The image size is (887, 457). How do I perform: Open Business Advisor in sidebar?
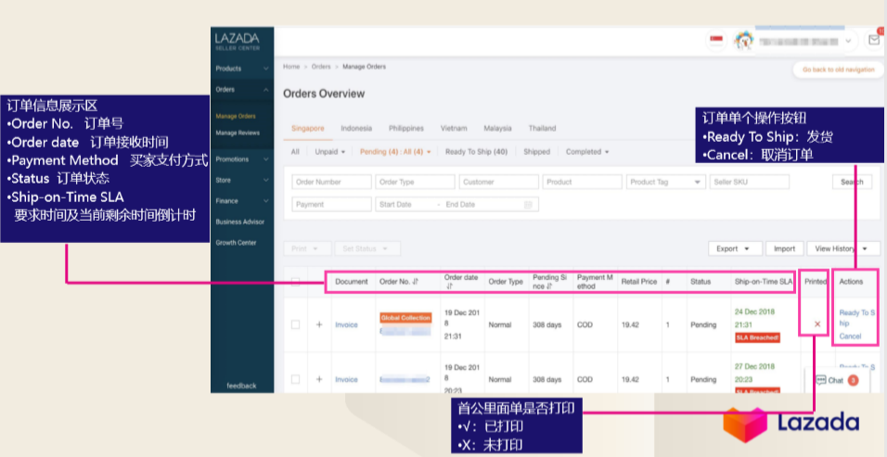[240, 222]
